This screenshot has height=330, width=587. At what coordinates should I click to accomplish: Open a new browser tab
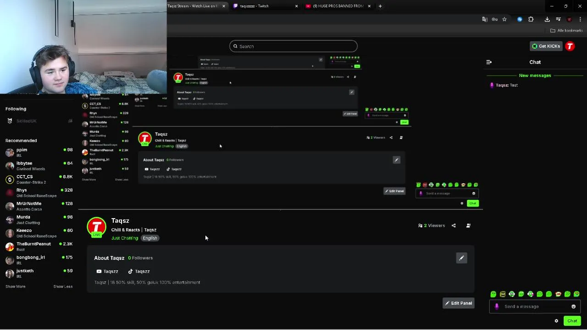[x=380, y=6]
